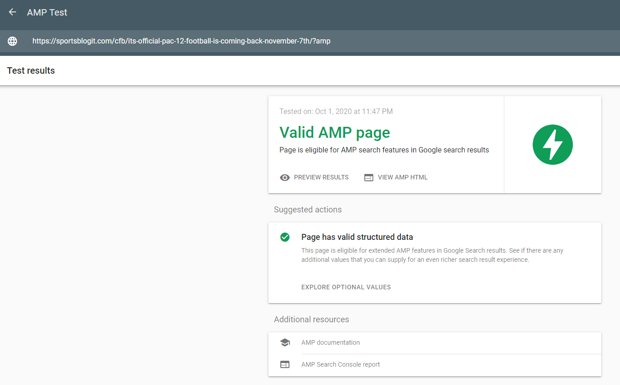620x385 pixels.
Task: Click the eye icon for Preview Results
Action: [x=285, y=178]
